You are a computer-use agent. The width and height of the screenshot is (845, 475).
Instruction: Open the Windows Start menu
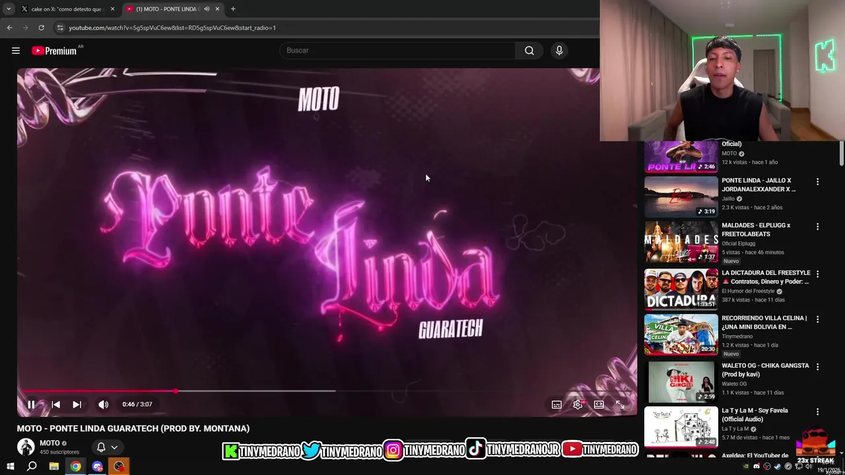10,467
